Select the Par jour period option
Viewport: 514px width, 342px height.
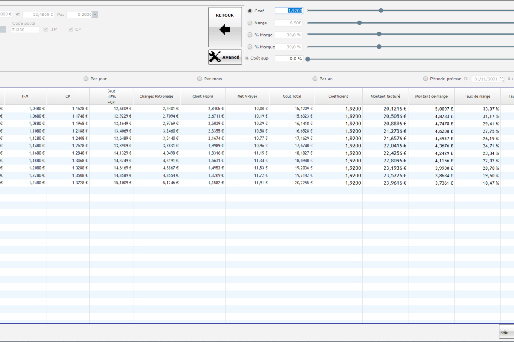click(x=86, y=79)
